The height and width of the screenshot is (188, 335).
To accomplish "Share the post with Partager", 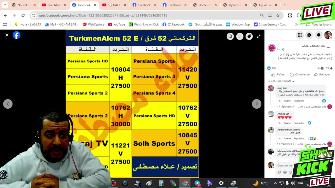I will 322,74.
